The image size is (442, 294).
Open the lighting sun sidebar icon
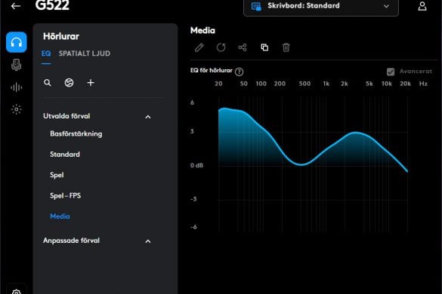point(17,109)
